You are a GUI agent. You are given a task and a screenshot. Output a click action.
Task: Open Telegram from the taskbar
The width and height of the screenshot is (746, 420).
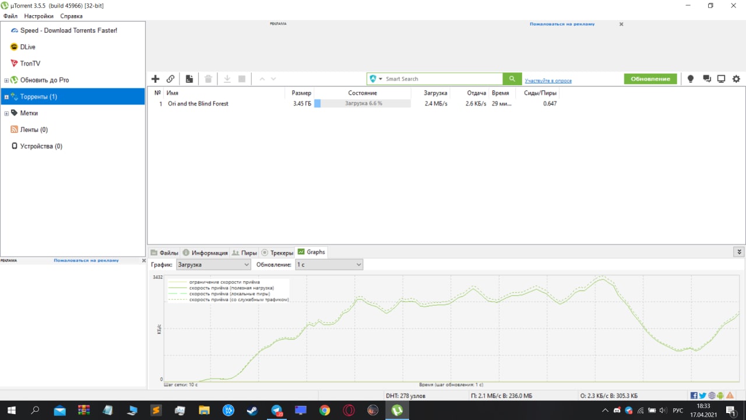(x=277, y=411)
